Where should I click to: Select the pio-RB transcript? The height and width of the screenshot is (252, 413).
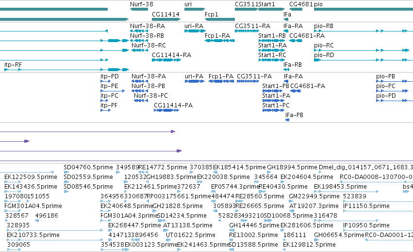pos(363,31)
